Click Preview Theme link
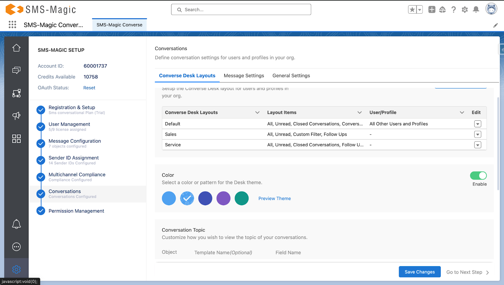The height and width of the screenshot is (285, 504). click(x=274, y=198)
